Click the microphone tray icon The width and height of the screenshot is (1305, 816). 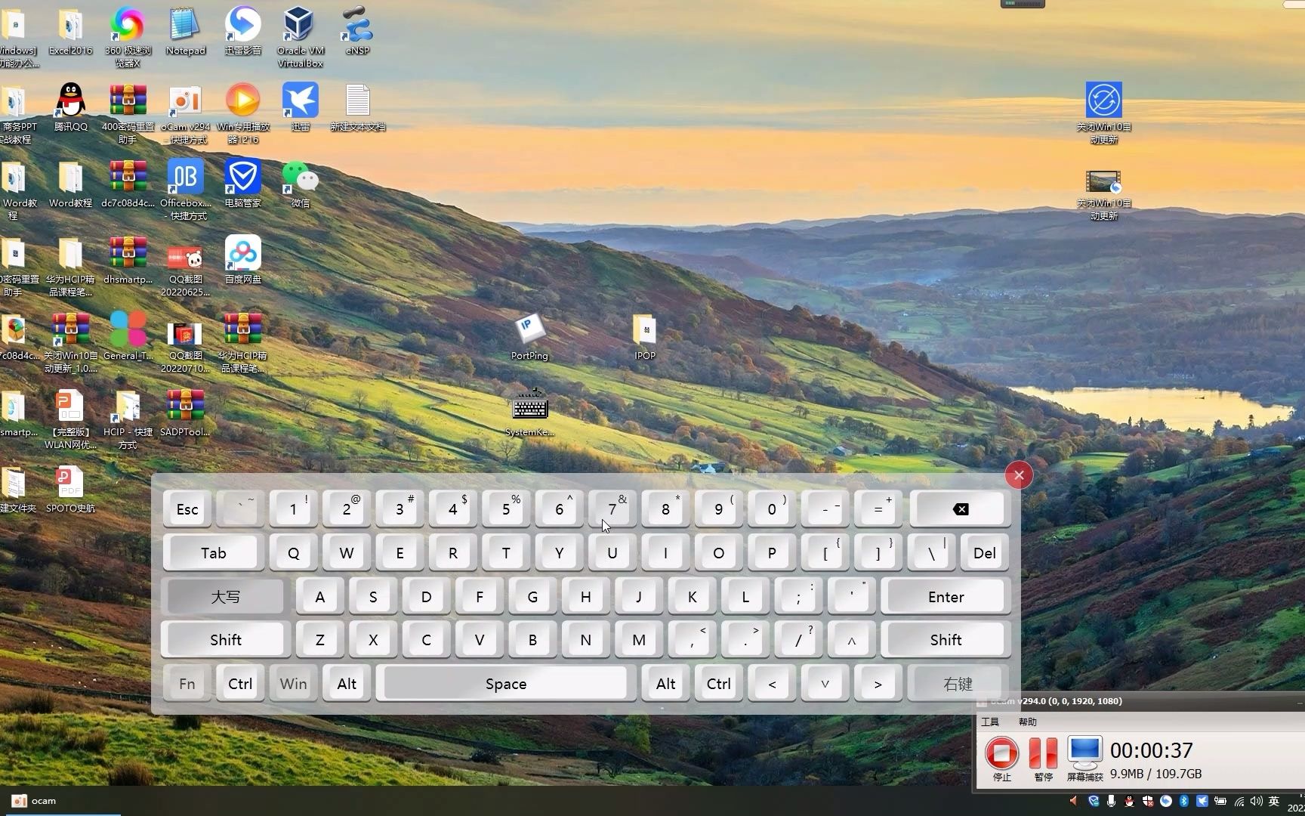(1111, 801)
